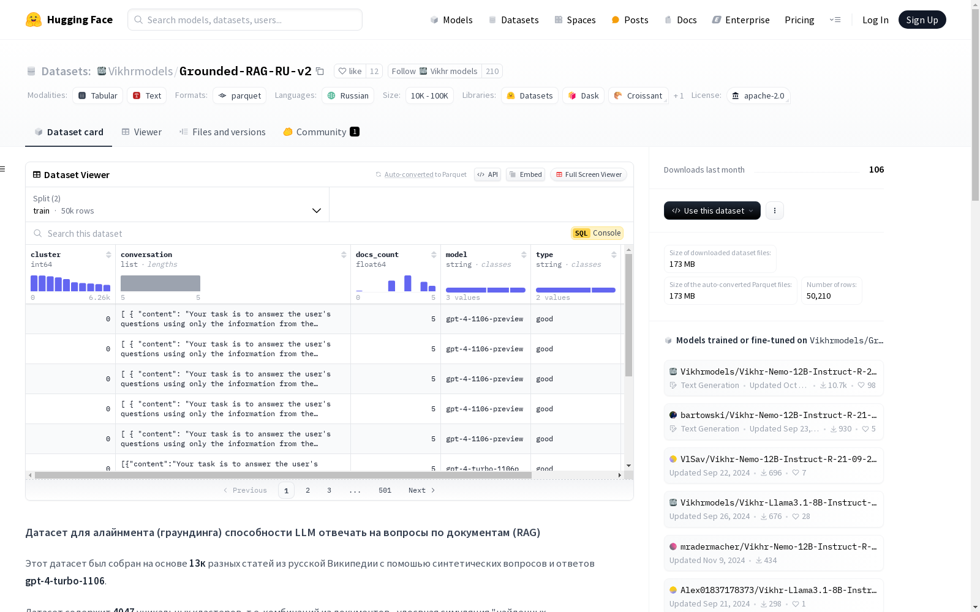
Task: Click the heart like button
Action: click(350, 71)
